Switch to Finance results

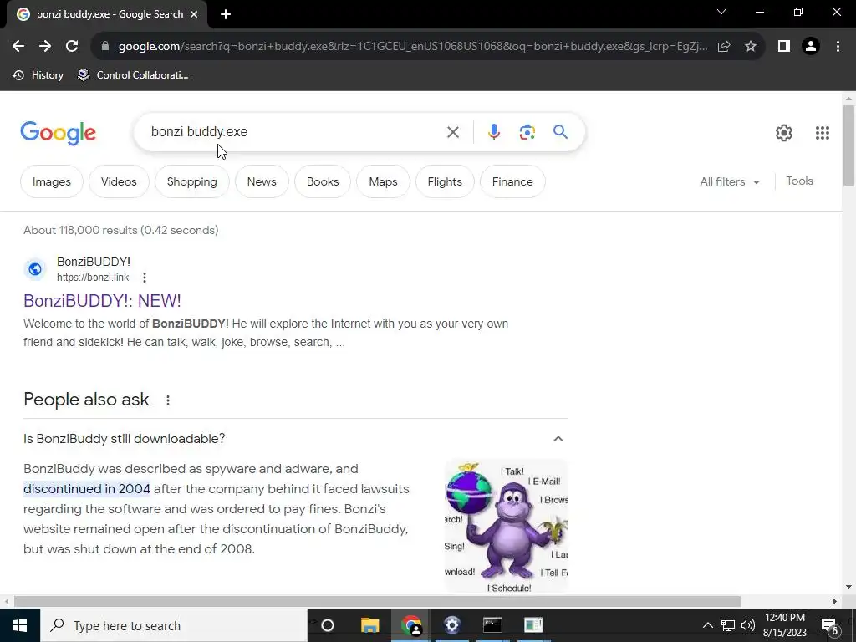[x=512, y=181]
